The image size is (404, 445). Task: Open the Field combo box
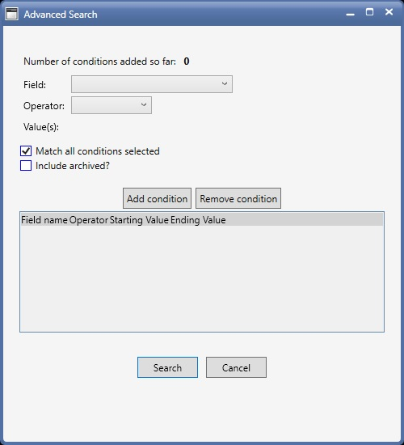tap(152, 84)
